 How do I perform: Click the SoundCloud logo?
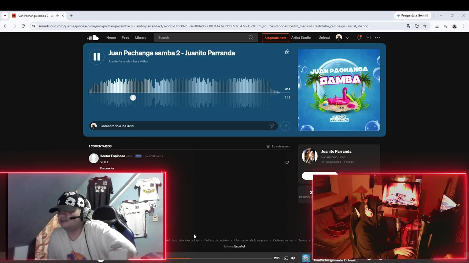pos(93,38)
